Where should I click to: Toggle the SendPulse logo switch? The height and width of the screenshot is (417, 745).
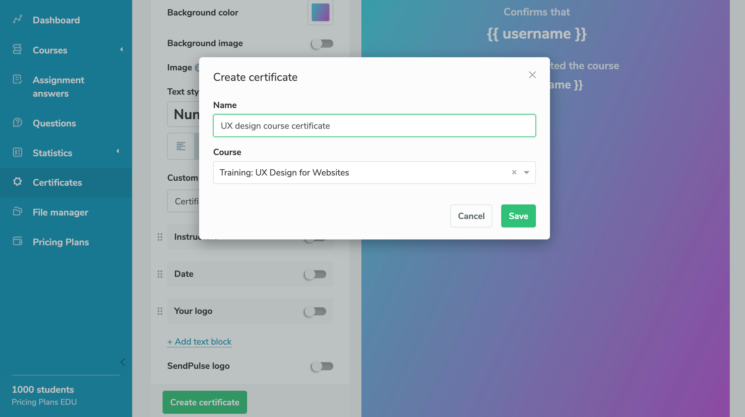pyautogui.click(x=322, y=366)
